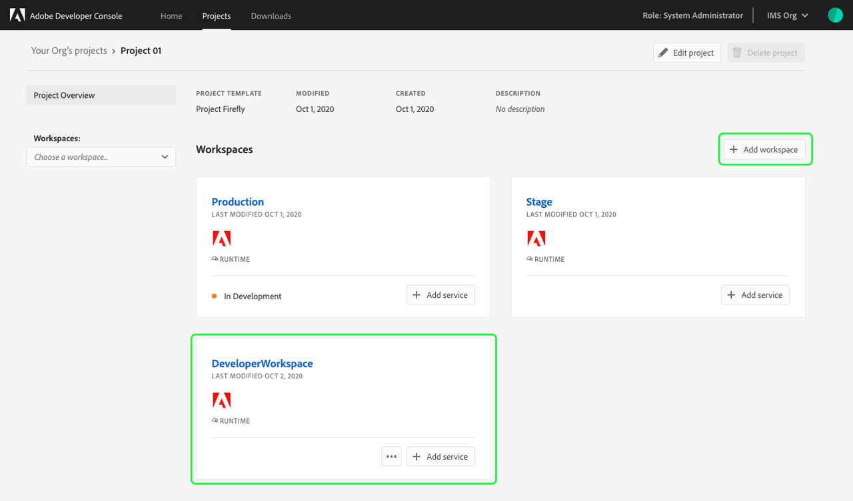Click Adobe icon in Stage card
Screen dimensions: 853x501
click(536, 239)
